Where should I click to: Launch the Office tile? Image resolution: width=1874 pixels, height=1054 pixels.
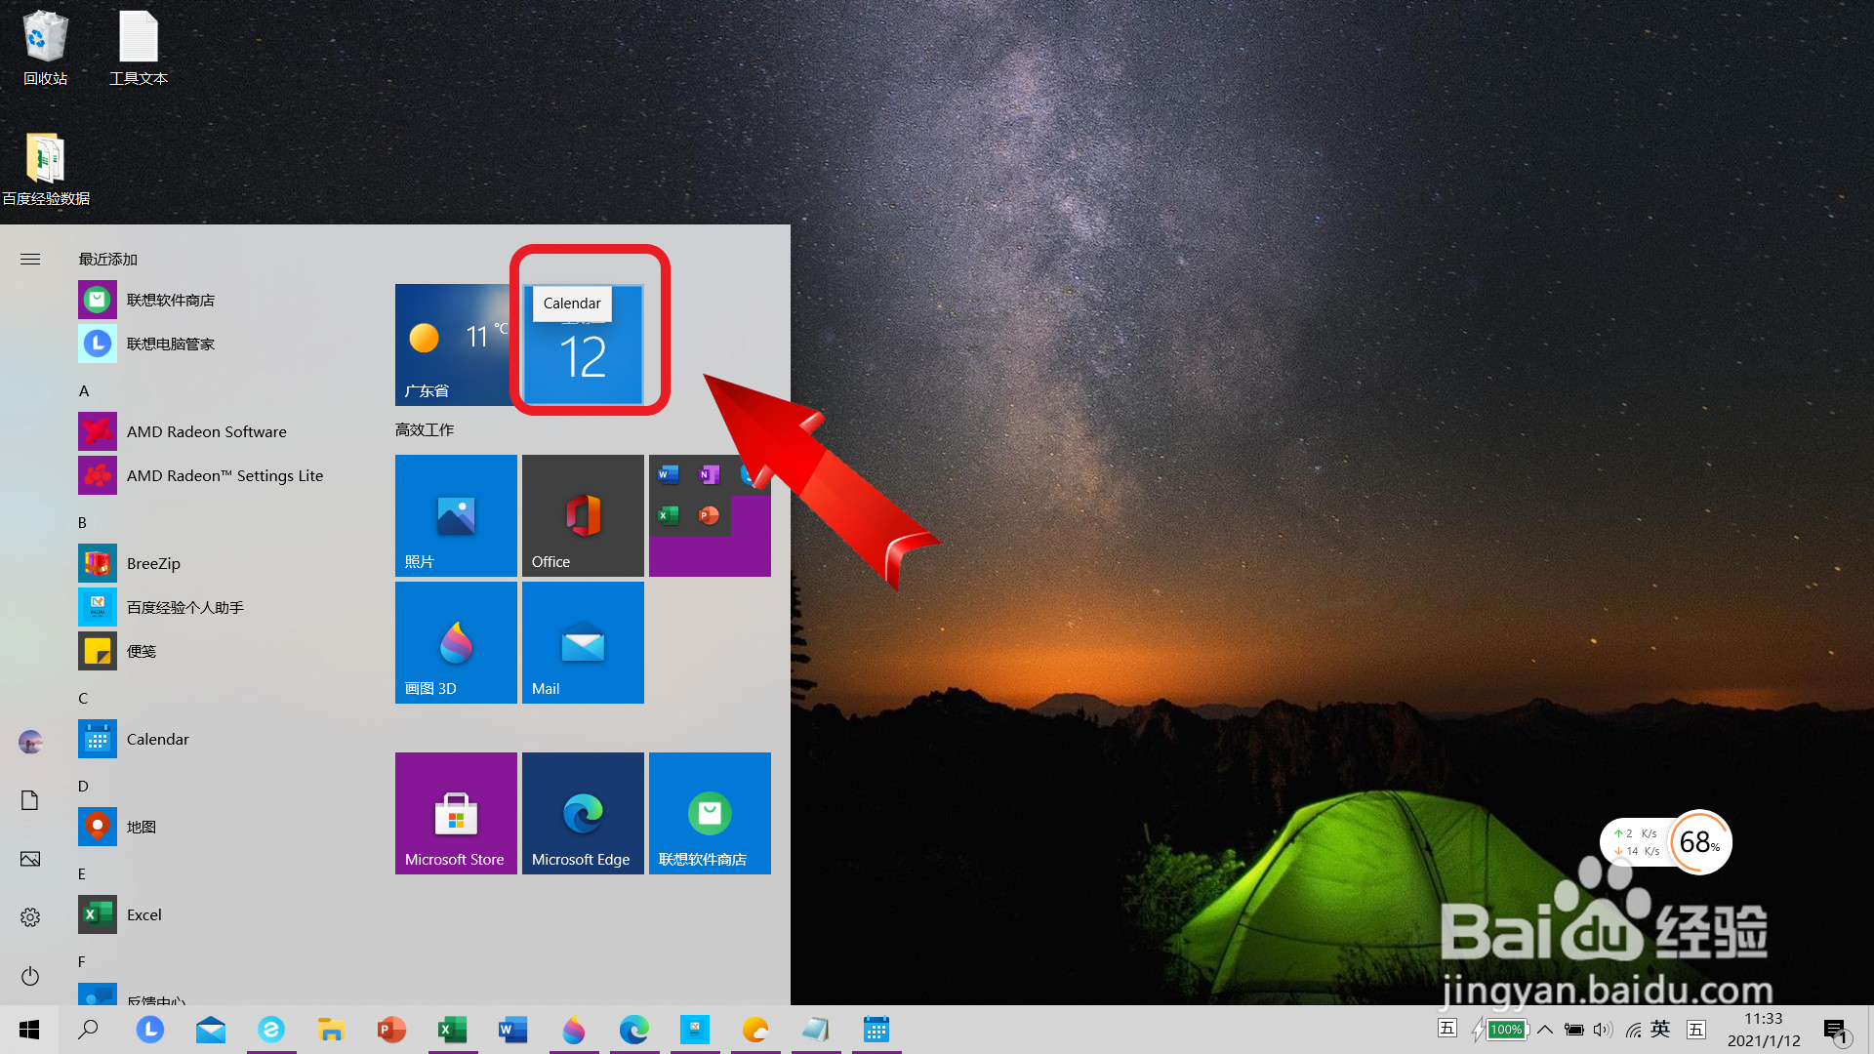click(x=583, y=515)
